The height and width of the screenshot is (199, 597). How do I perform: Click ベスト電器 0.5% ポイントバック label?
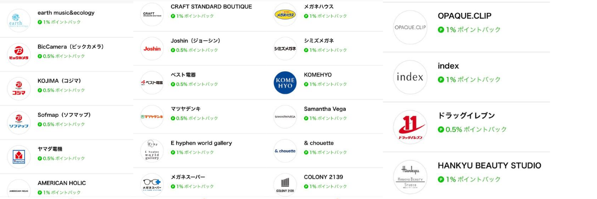tap(195, 84)
